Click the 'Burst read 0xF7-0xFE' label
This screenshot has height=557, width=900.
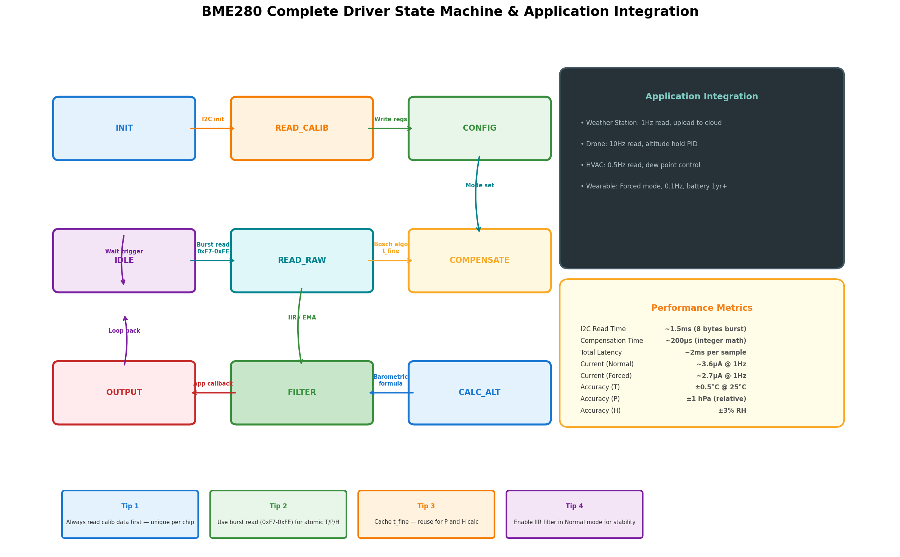[213, 248]
